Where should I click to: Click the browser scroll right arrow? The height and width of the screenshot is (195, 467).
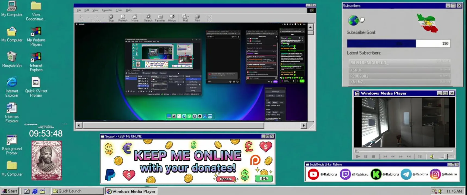click(x=303, y=125)
